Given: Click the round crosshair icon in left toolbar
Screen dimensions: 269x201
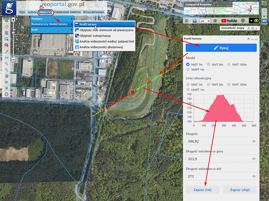Looking at the screenshot, I should pyautogui.click(x=6, y=94).
